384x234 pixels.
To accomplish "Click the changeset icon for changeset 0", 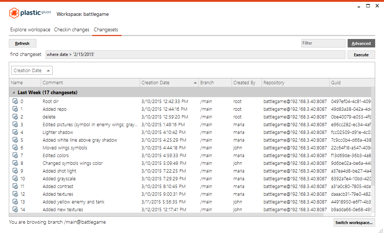I will pyautogui.click(x=15, y=101).
